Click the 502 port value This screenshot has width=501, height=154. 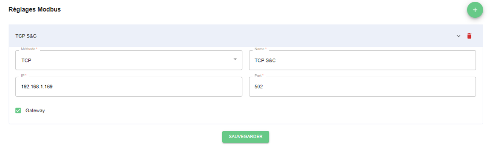(x=259, y=86)
